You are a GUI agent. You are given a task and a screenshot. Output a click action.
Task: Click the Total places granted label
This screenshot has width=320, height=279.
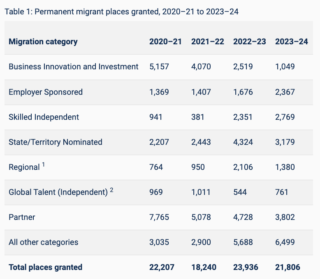46,267
